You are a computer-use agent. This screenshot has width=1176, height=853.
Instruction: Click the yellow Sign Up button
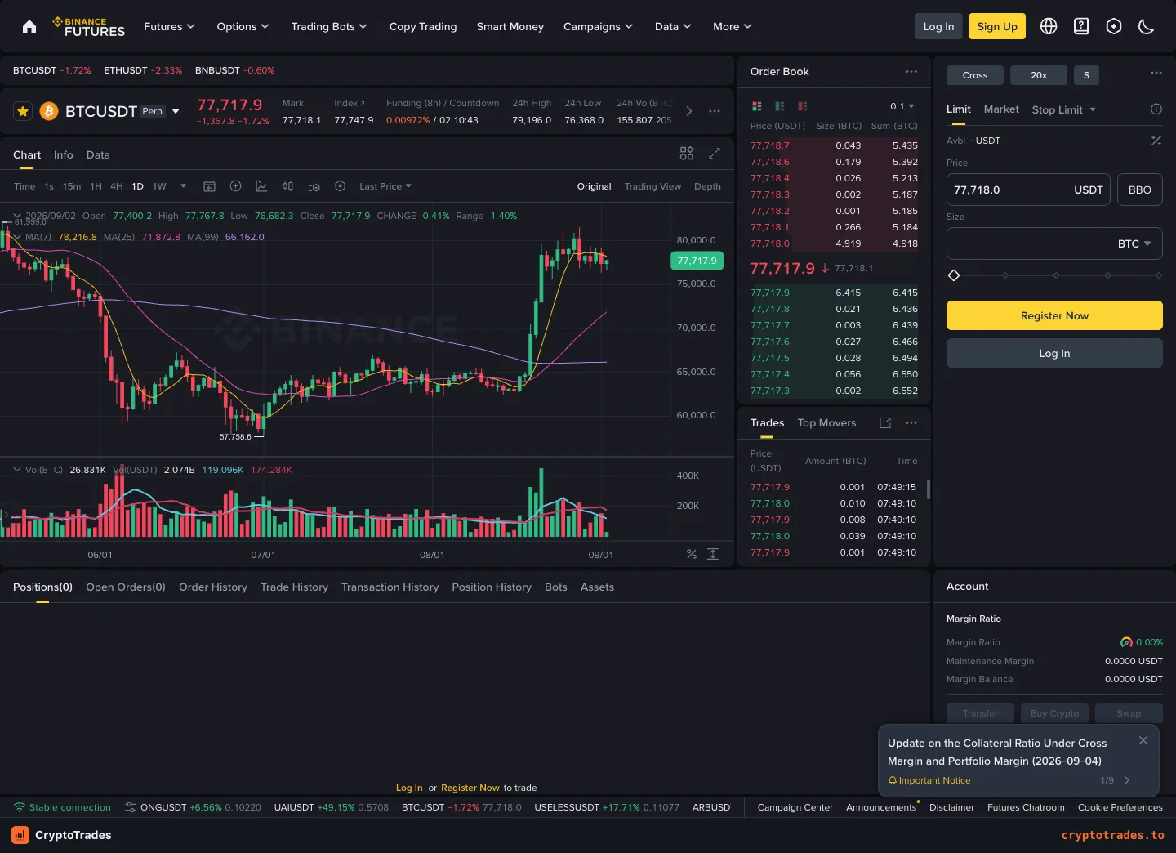tap(997, 26)
